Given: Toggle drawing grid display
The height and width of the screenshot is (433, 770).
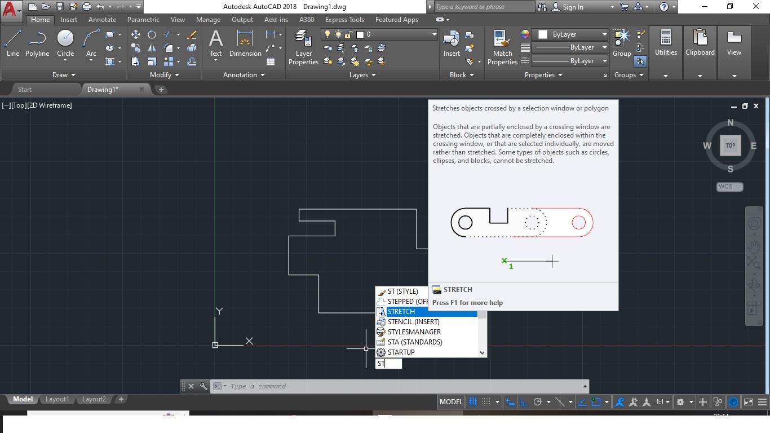Looking at the screenshot, I should point(473,402).
